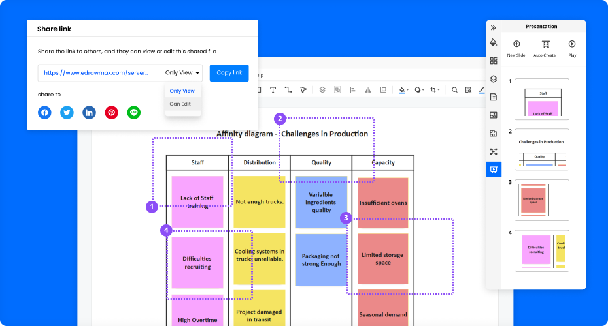The height and width of the screenshot is (326, 608).
Task: Share via Facebook icon
Action: click(44, 112)
